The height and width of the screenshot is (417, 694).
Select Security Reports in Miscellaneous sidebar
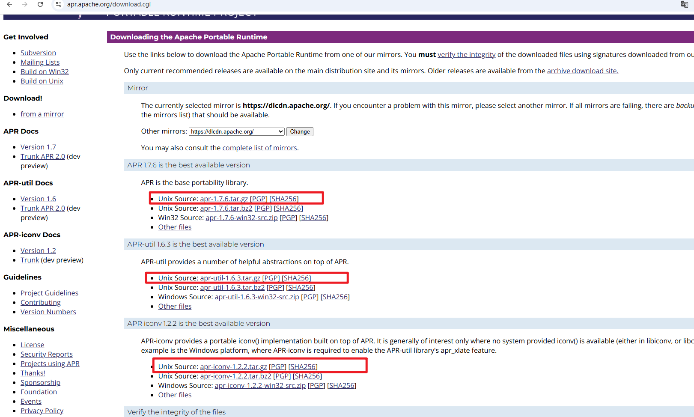coord(46,354)
